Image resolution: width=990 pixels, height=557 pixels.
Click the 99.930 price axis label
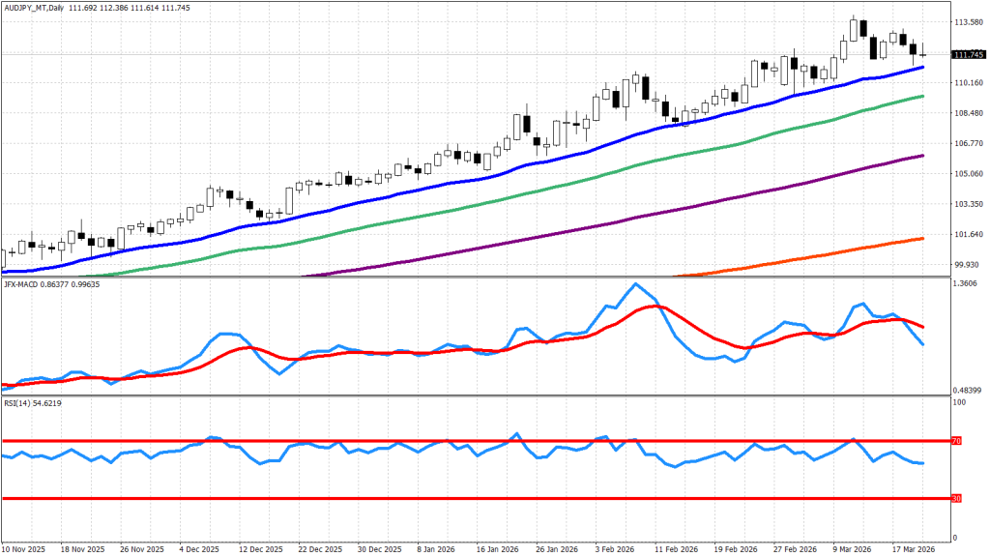pos(968,264)
